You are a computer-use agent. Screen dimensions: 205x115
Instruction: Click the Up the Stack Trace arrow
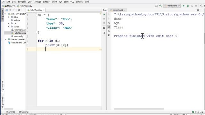pyautogui.click(x=109, y=14)
